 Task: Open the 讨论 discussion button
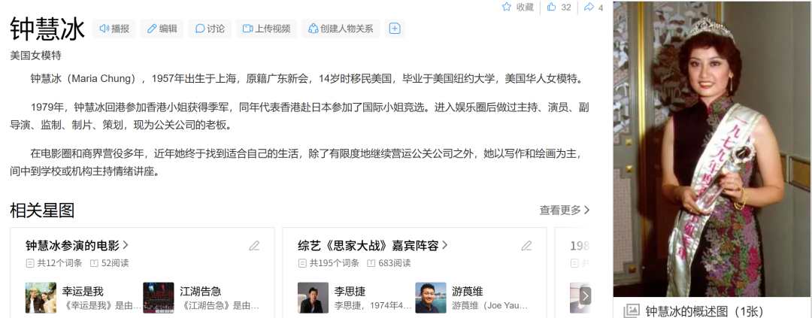[210, 29]
